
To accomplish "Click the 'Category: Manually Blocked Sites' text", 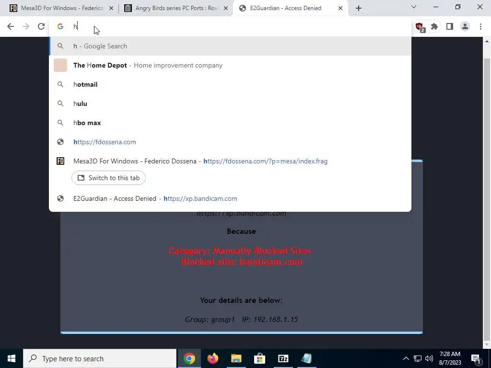I will click(240, 251).
